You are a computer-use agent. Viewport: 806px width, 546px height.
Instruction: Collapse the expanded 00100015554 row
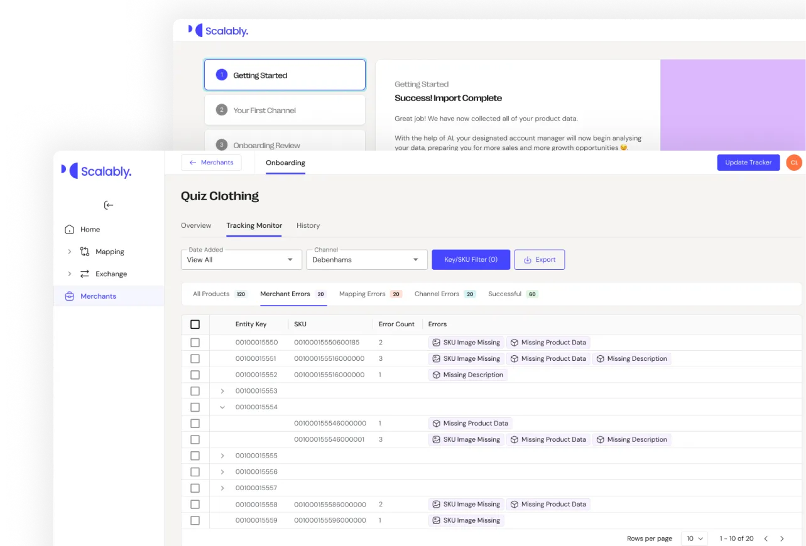click(x=222, y=407)
